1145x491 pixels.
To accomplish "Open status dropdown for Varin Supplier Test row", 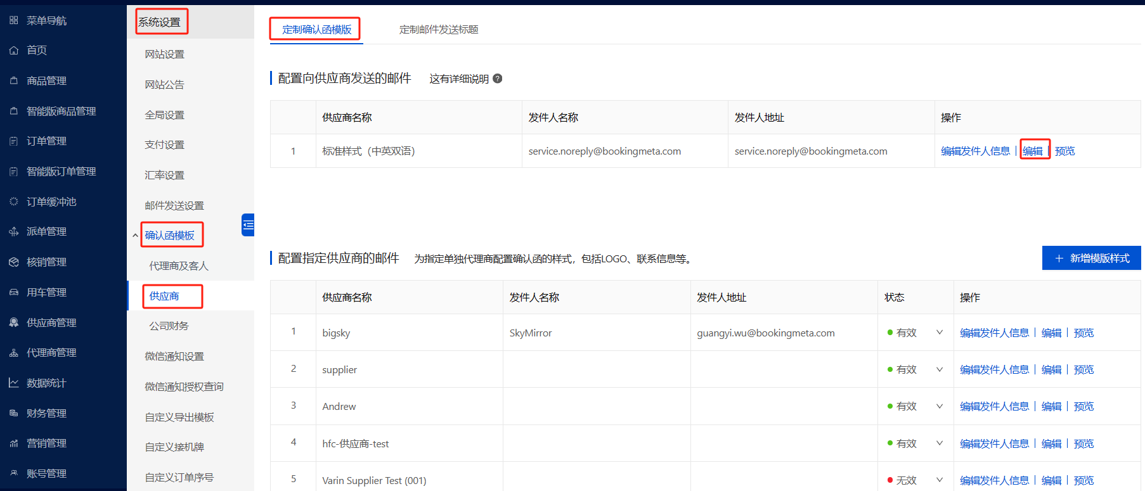I will coord(940,480).
